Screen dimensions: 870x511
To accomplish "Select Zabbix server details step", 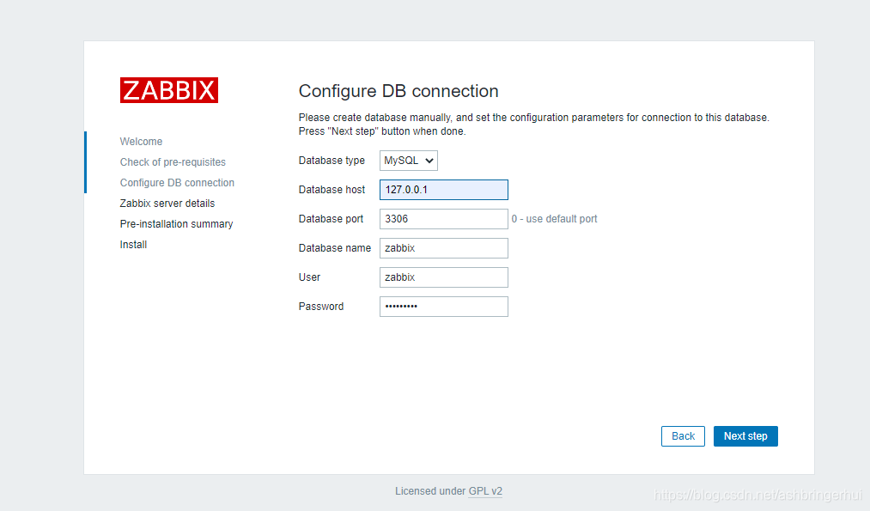I will (167, 203).
